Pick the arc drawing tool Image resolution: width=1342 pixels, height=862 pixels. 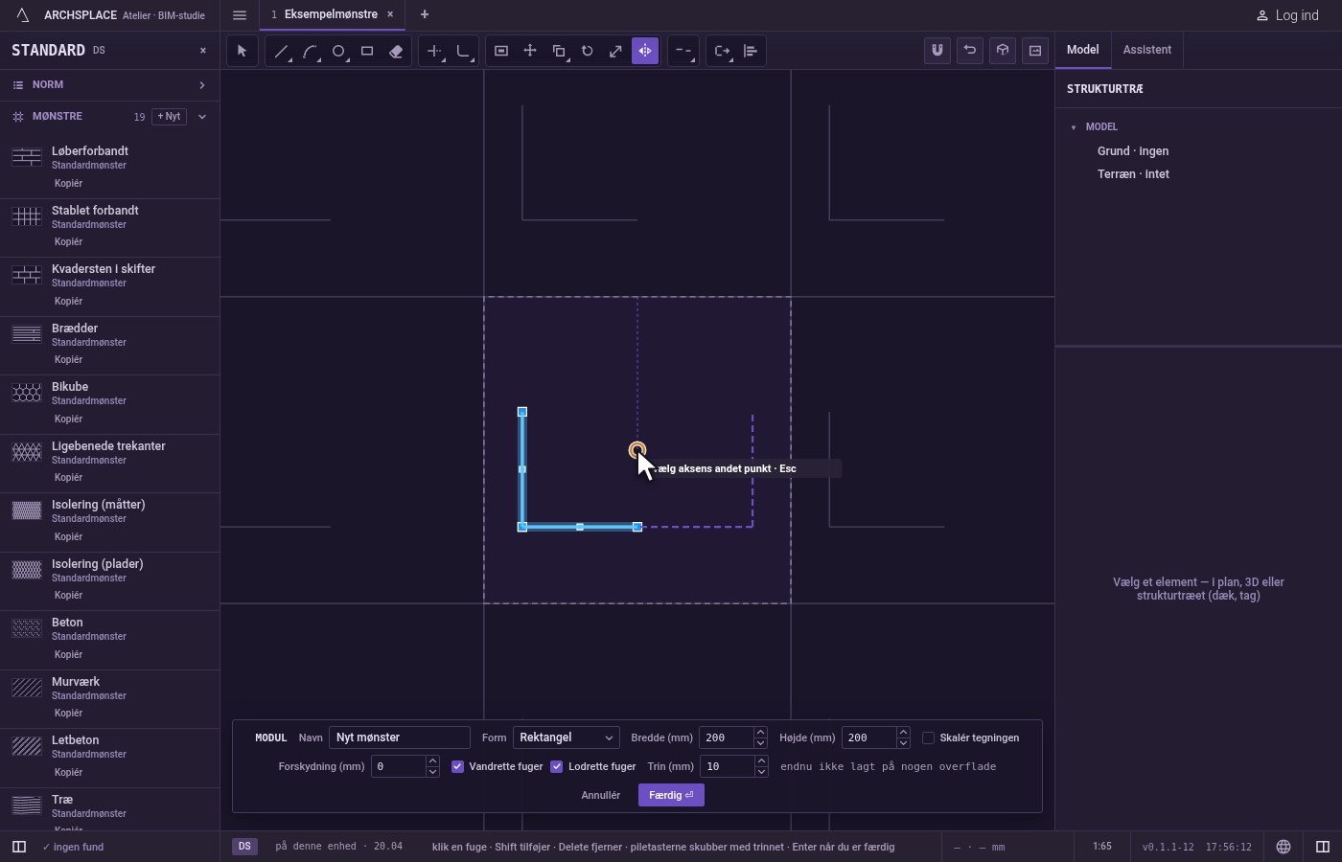[x=310, y=51]
